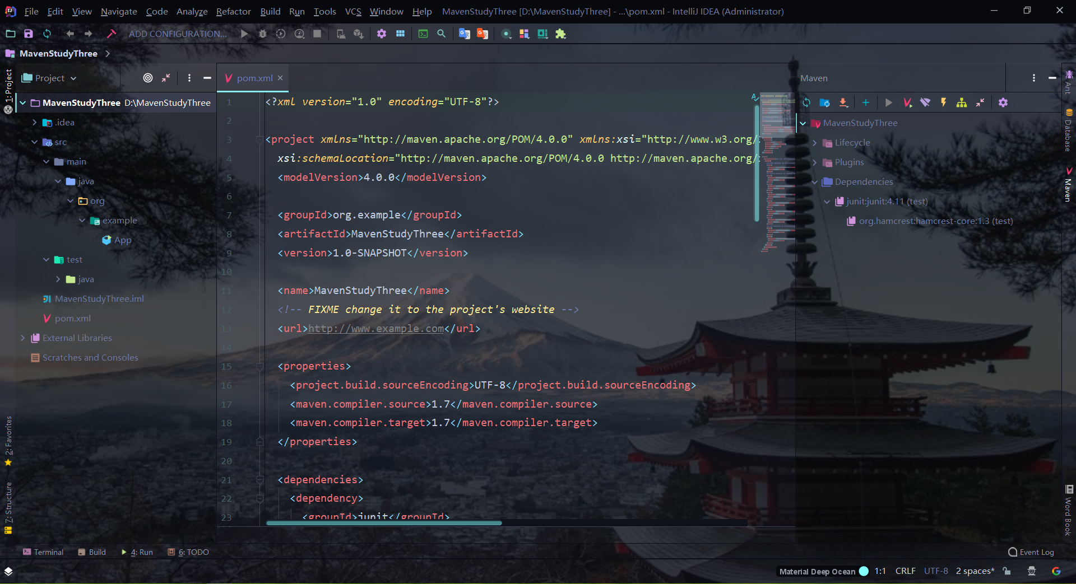Expand Plugins node in Maven panel

815,162
